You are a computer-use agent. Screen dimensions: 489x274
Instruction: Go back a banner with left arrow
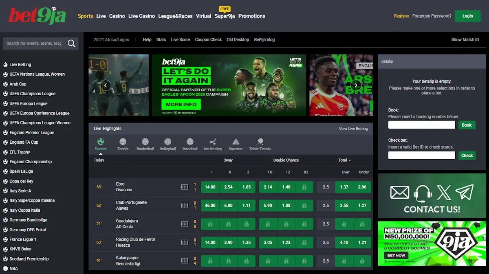coord(106,85)
